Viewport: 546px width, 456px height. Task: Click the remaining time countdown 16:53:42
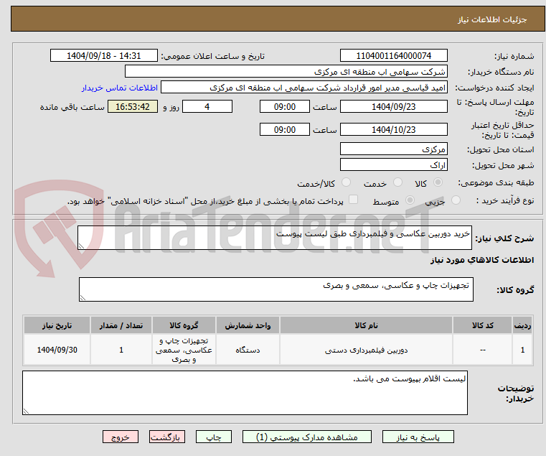(132, 107)
